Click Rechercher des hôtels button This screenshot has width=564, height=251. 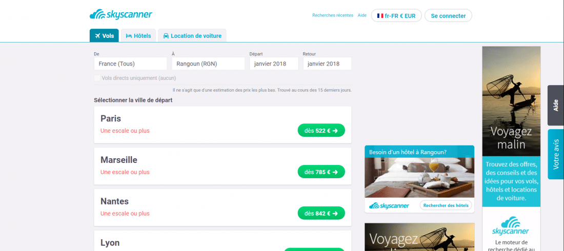pos(446,205)
